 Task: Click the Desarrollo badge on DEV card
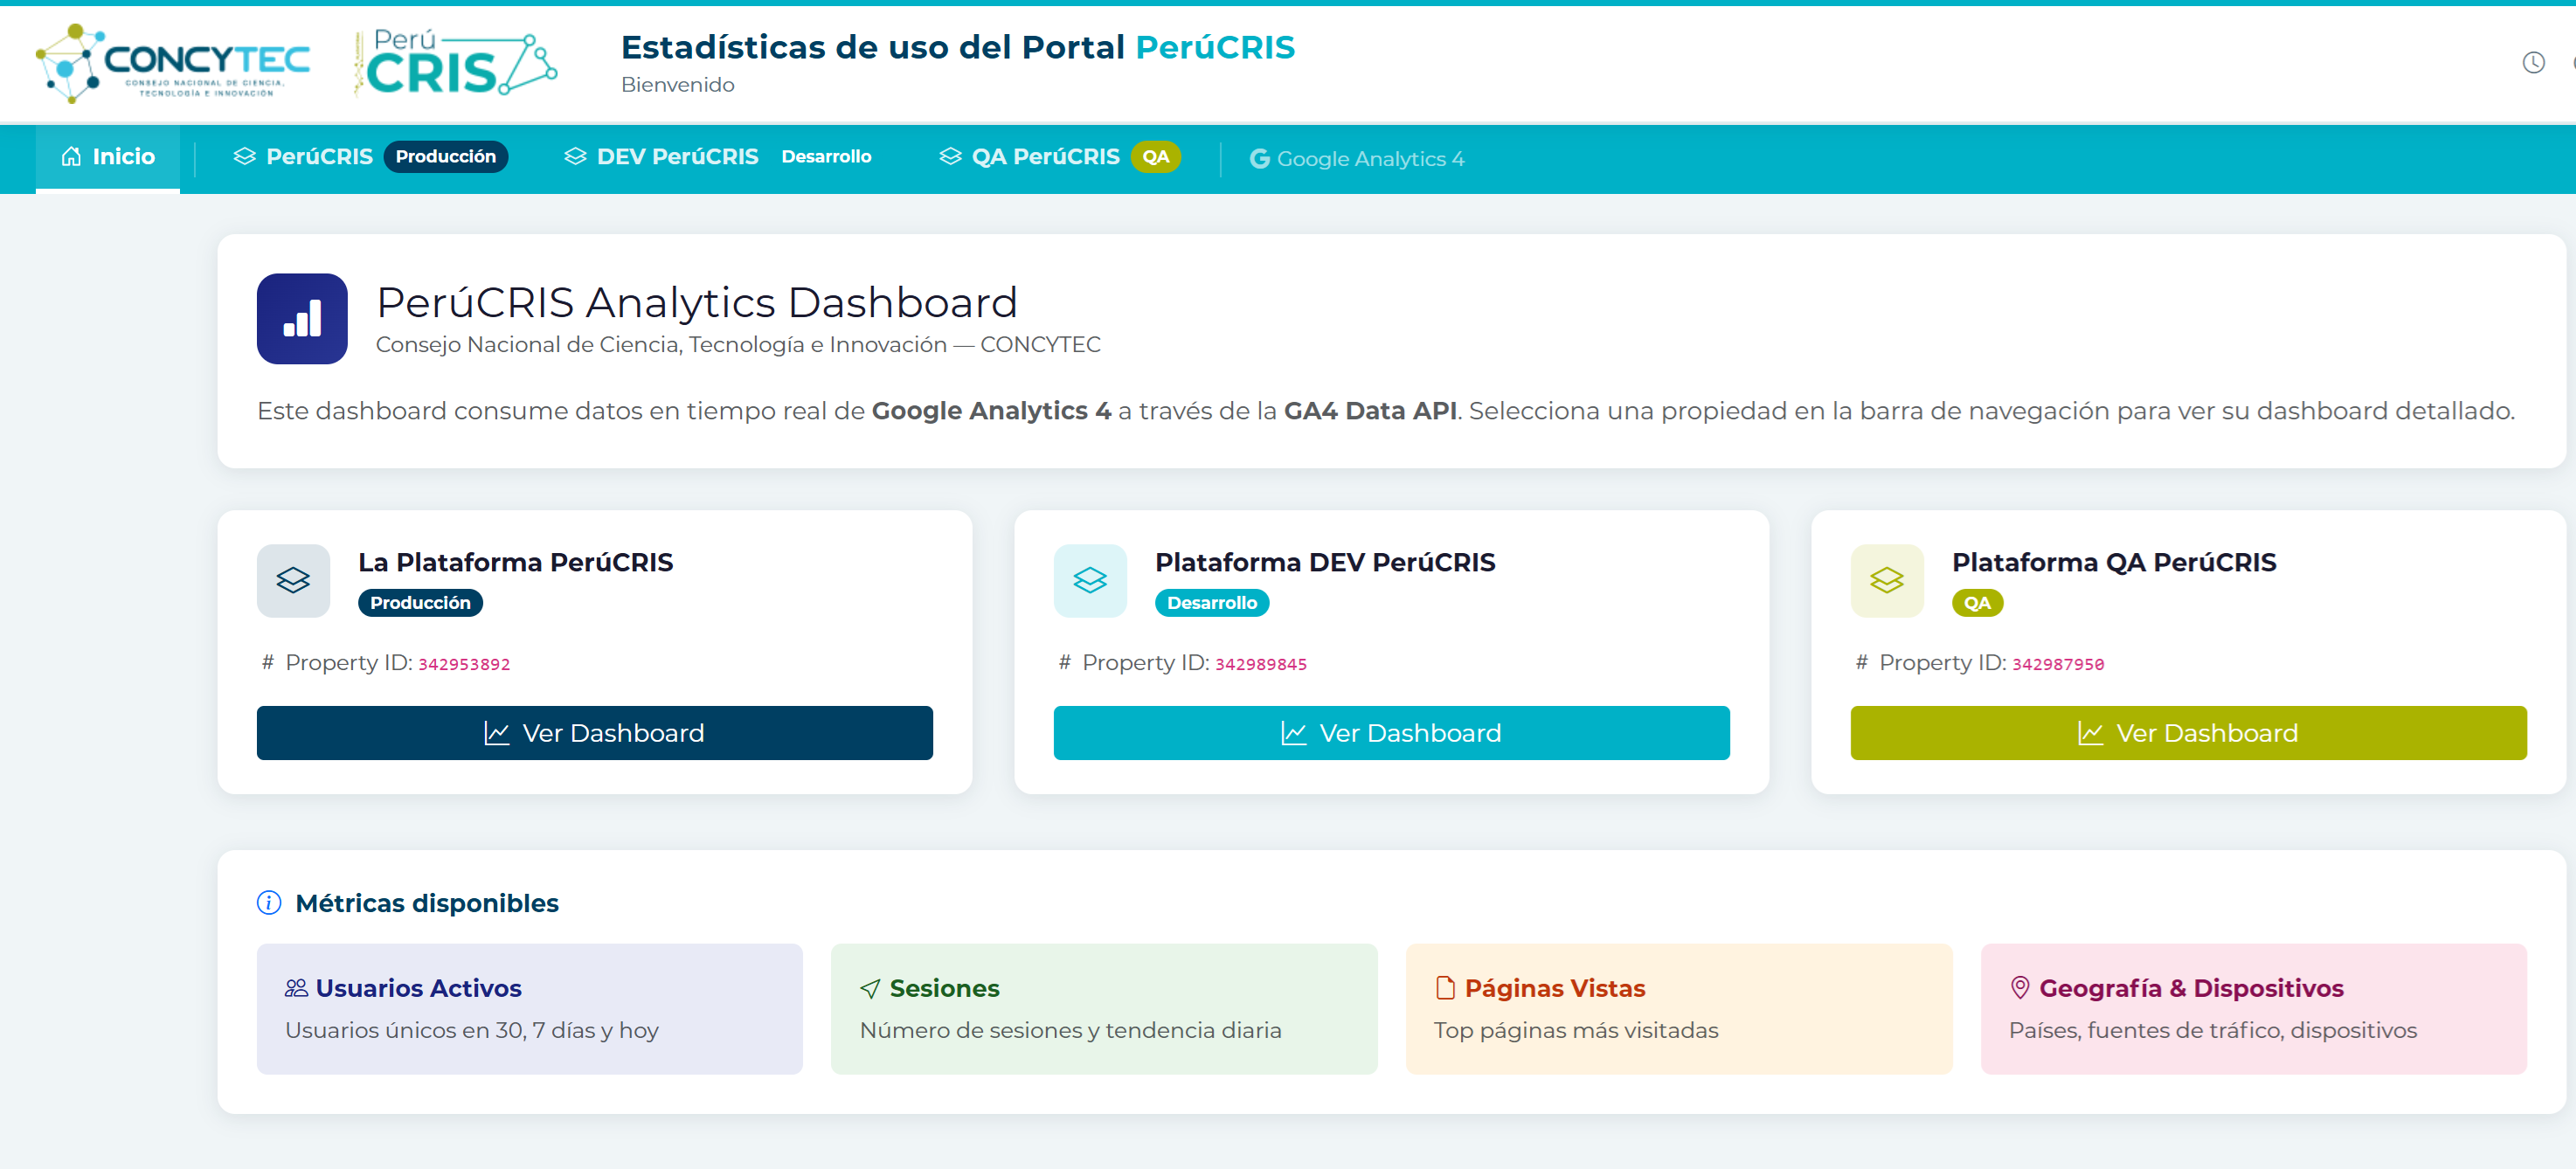click(1212, 603)
